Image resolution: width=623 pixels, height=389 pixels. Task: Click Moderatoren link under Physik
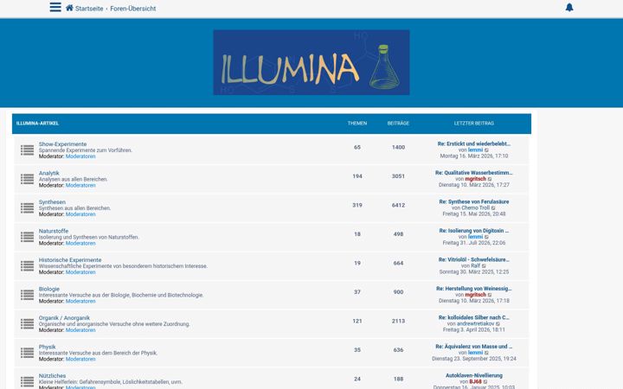80,360
